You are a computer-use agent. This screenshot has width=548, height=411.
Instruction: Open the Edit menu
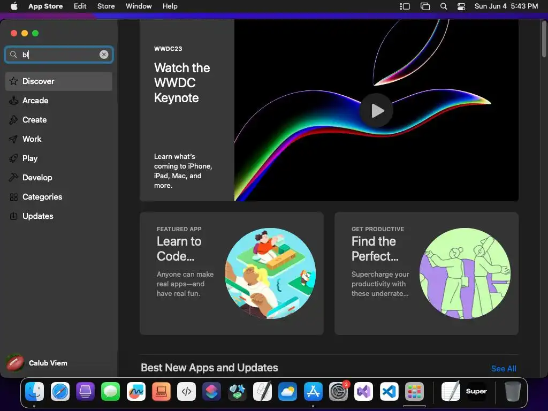pos(80,6)
